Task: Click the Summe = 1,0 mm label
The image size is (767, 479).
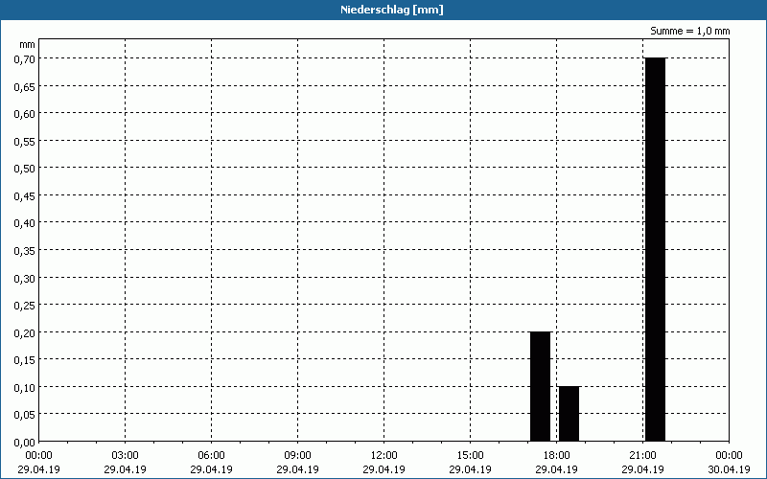Action: coord(689,31)
